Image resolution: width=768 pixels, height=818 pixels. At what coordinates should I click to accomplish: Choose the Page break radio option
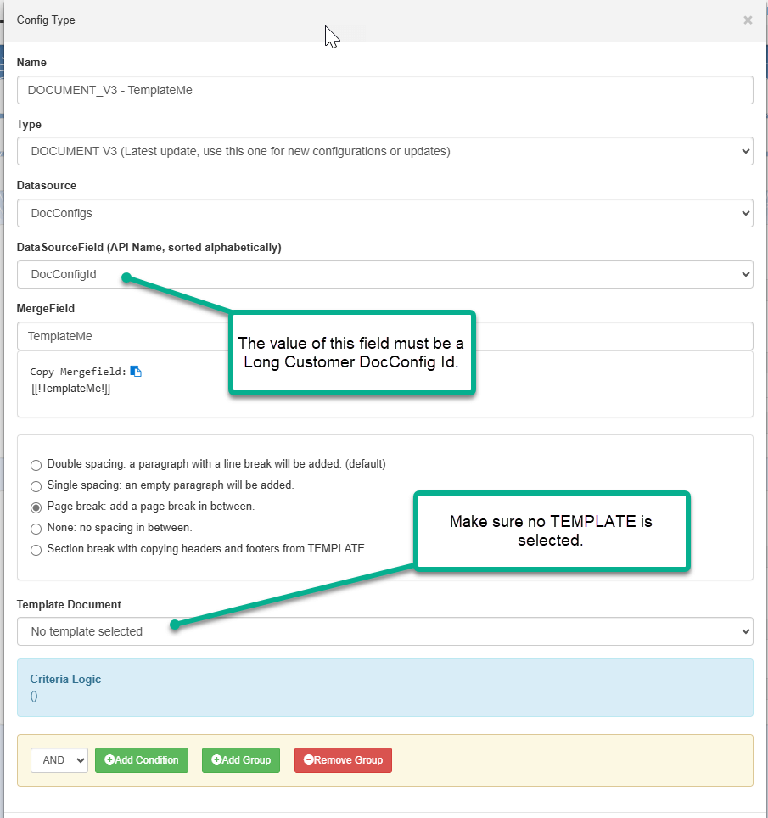pyautogui.click(x=36, y=507)
